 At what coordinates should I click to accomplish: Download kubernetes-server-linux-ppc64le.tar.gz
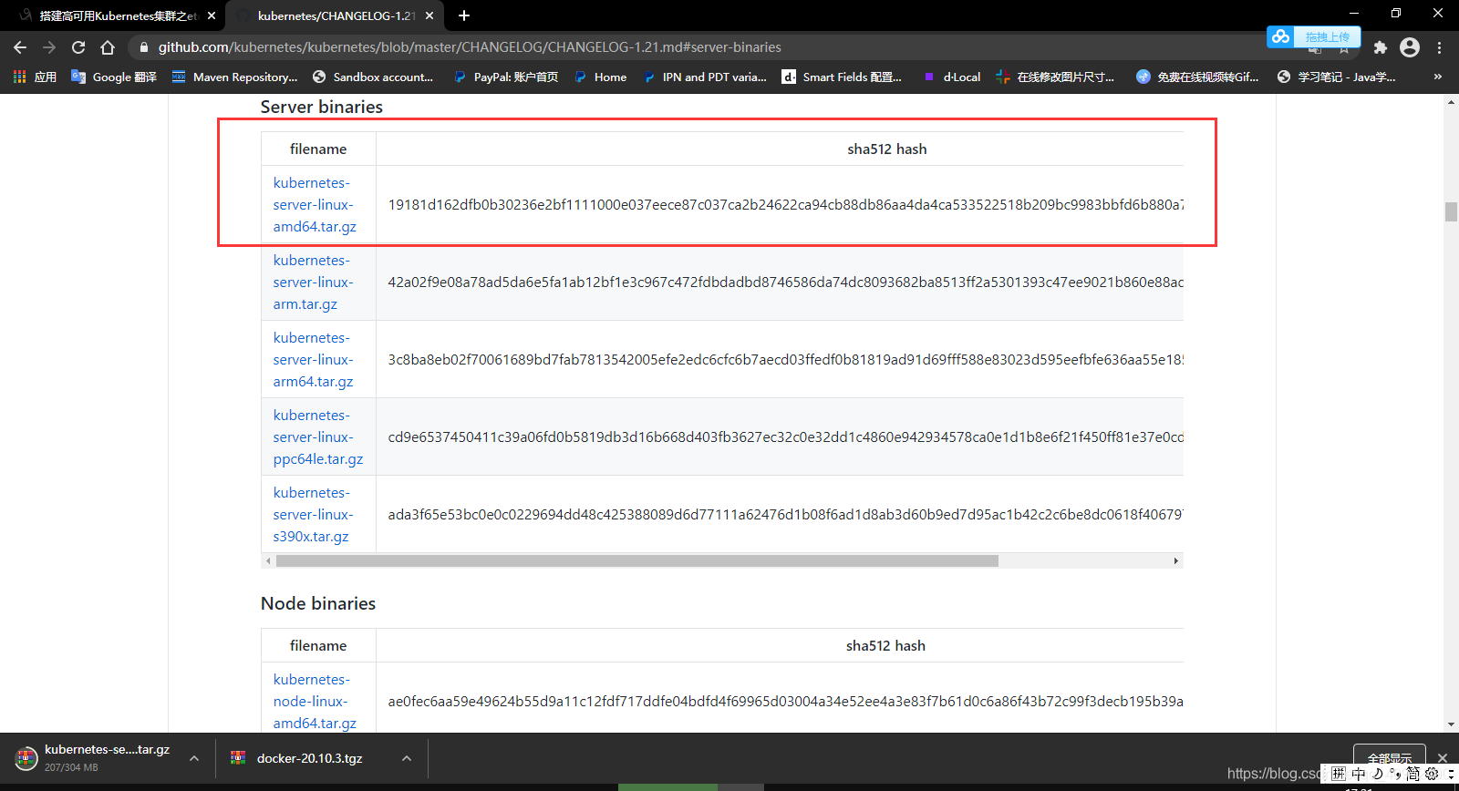(317, 437)
